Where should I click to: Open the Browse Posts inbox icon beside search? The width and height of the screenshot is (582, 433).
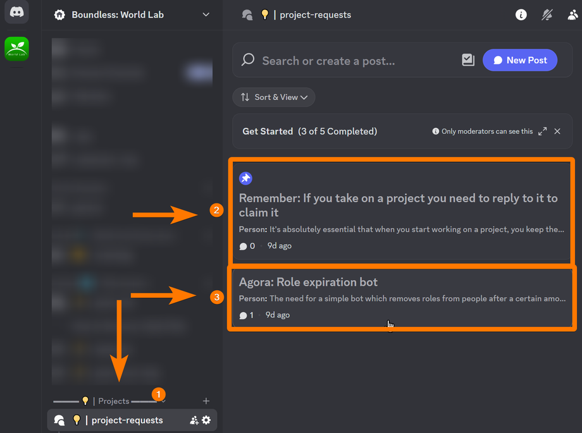(467, 59)
